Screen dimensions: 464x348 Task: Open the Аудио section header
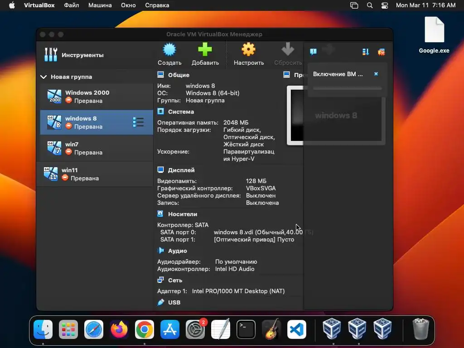click(177, 251)
